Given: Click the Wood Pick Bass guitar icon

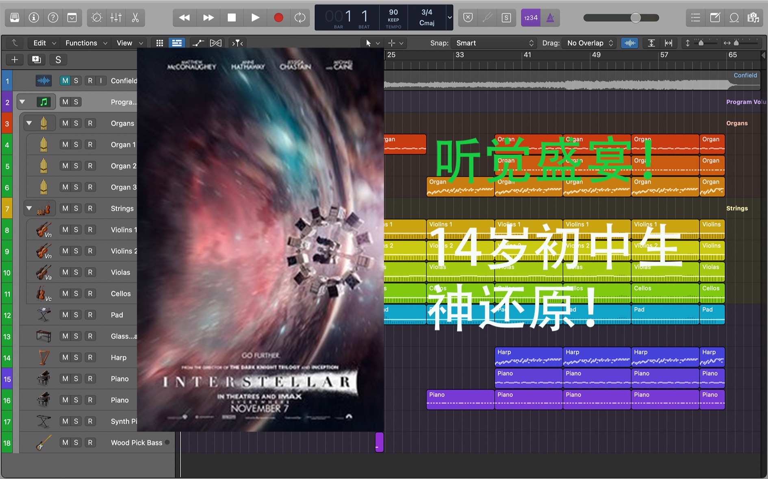Looking at the screenshot, I should 43,442.
